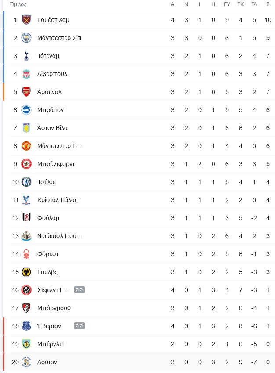This screenshot has height=373, width=275.
Task: Click the Όμιλος column header
Action: [x=18, y=4]
